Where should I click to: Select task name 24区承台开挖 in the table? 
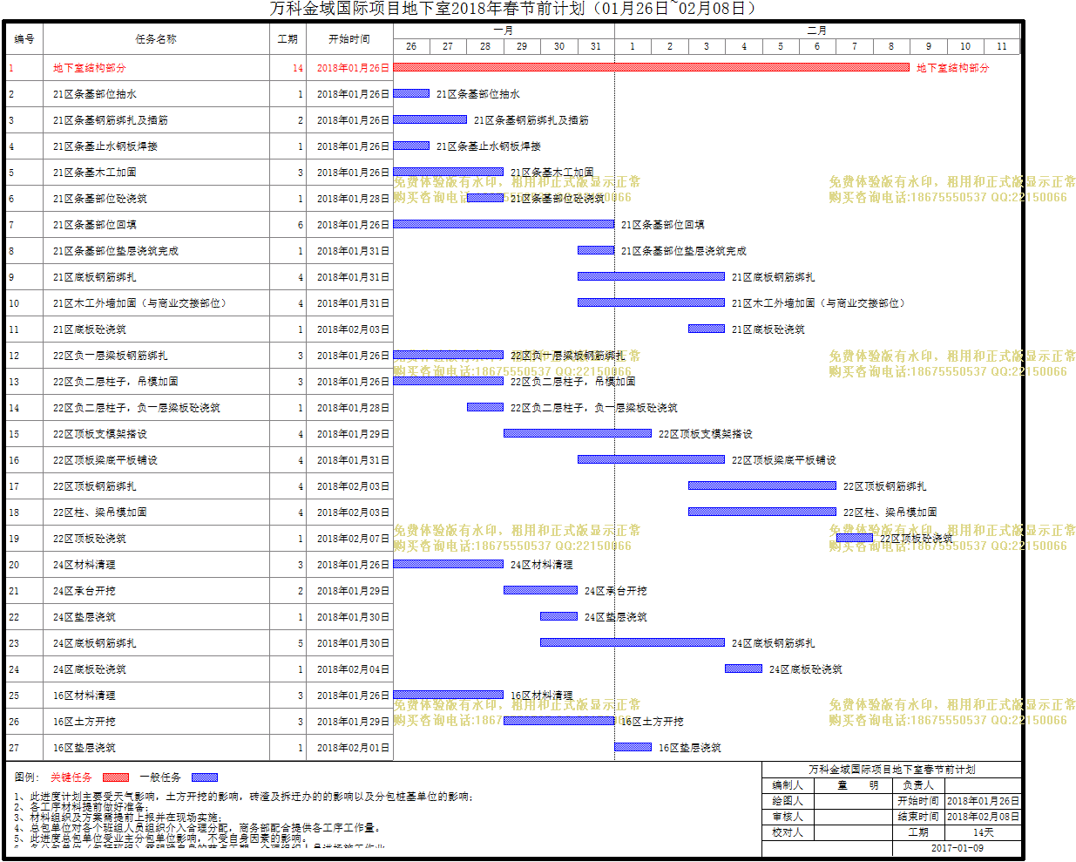85,591
